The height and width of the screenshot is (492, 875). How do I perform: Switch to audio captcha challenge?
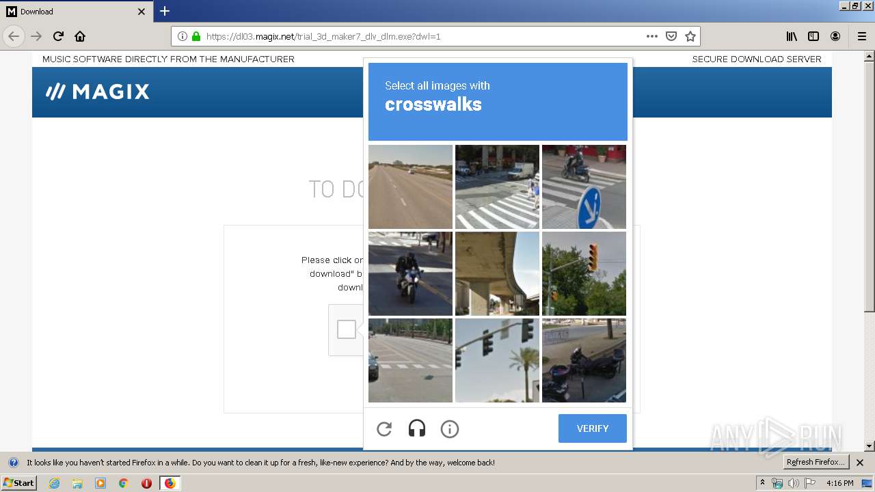point(417,429)
